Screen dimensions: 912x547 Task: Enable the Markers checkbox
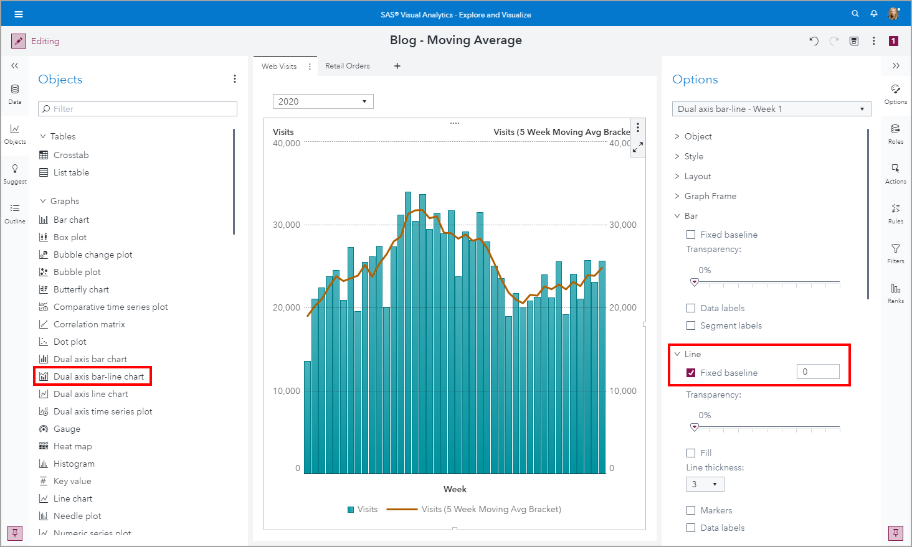(x=691, y=510)
